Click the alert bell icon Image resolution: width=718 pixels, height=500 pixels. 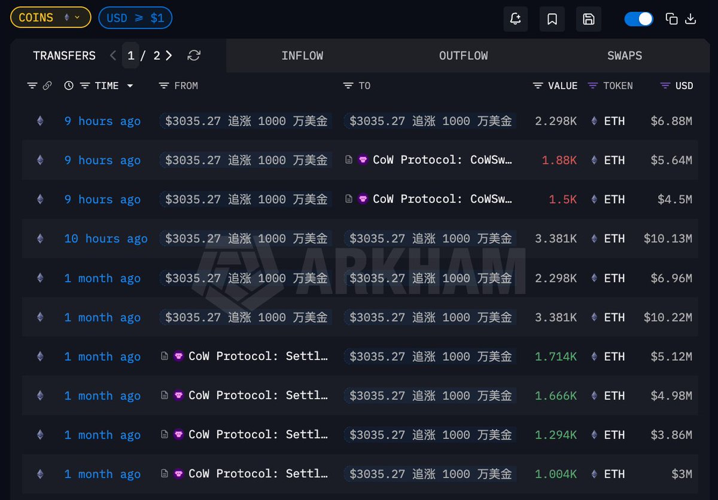515,19
